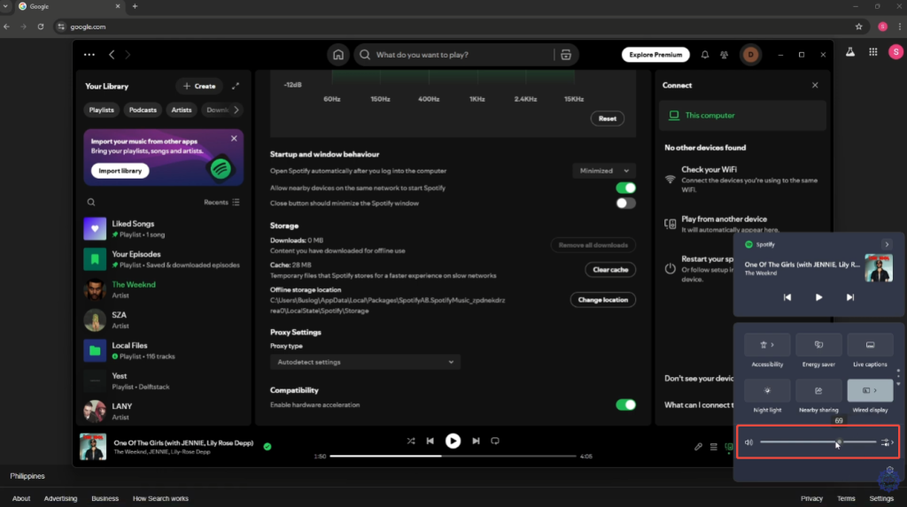Open The Weeknd artist in library

[162, 289]
